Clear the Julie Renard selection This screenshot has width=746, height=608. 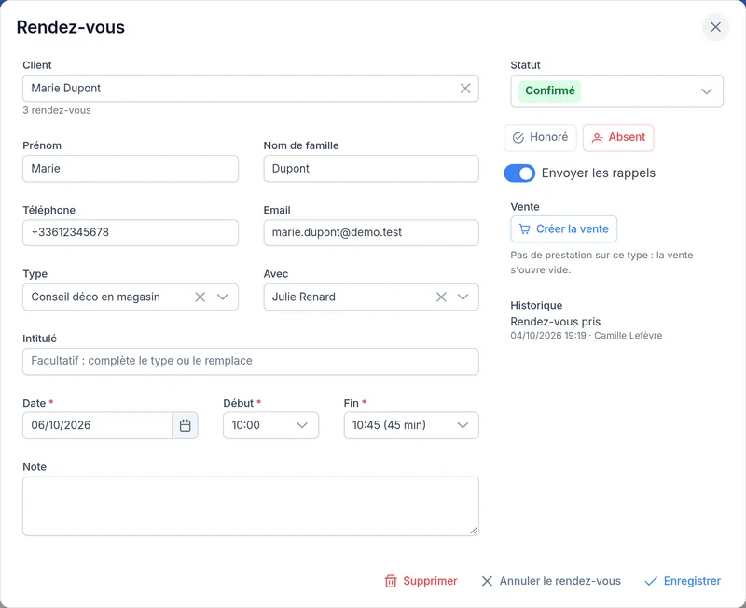pyautogui.click(x=441, y=297)
